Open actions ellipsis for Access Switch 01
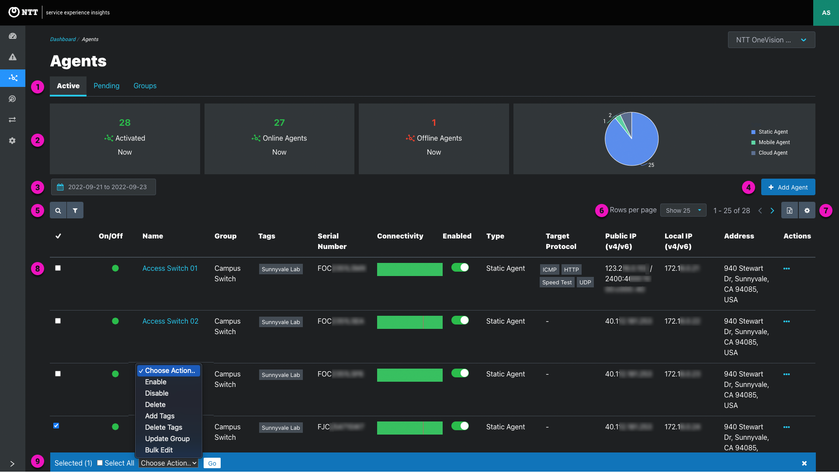 (x=787, y=269)
